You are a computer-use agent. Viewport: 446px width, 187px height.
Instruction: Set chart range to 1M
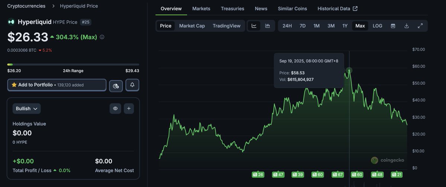click(x=317, y=26)
